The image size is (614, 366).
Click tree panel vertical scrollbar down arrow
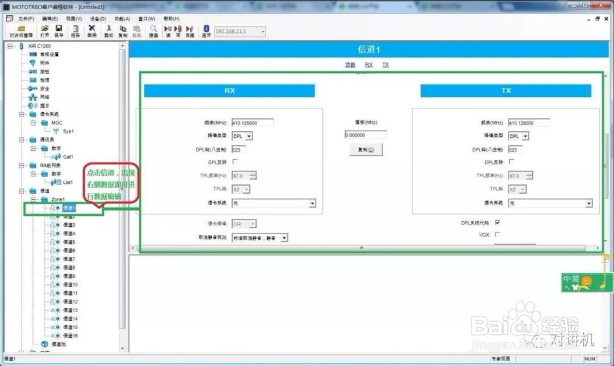(122, 348)
